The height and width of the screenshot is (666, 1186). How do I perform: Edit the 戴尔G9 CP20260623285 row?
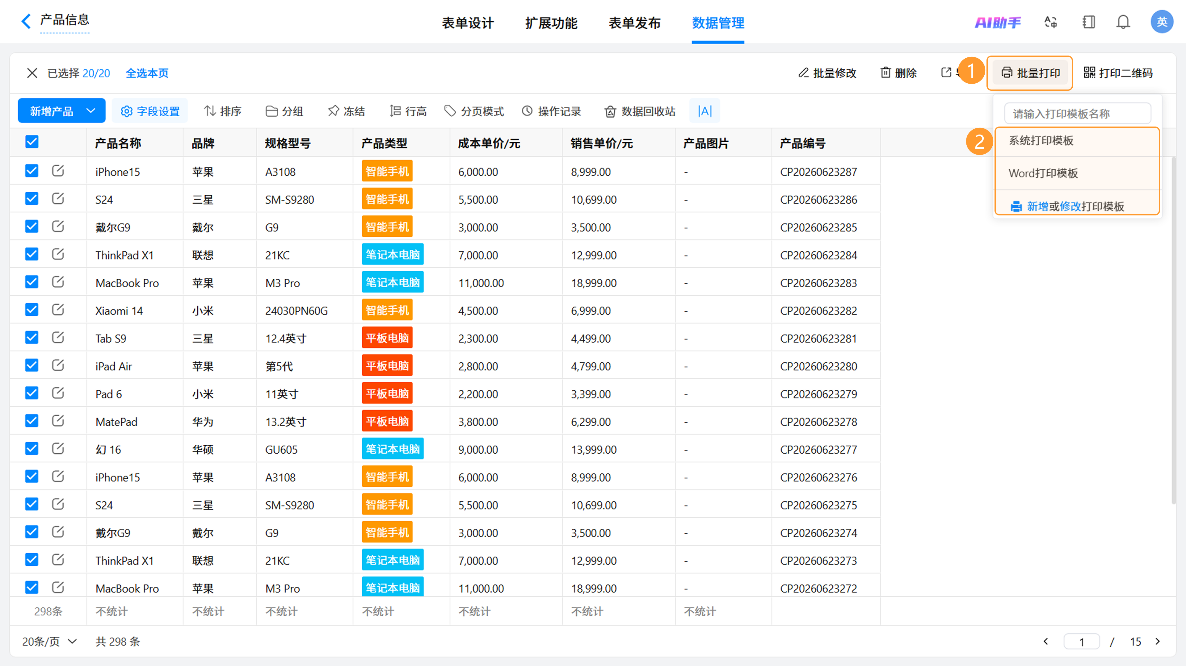[x=58, y=227]
